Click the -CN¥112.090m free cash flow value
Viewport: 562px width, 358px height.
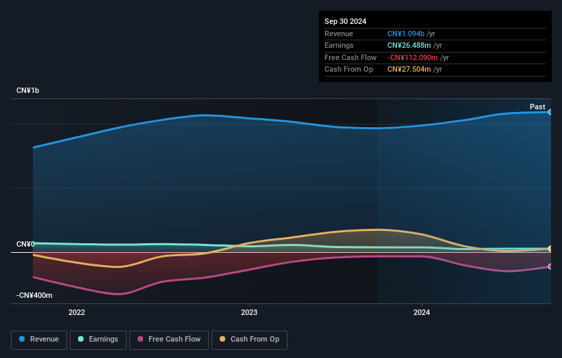point(412,57)
